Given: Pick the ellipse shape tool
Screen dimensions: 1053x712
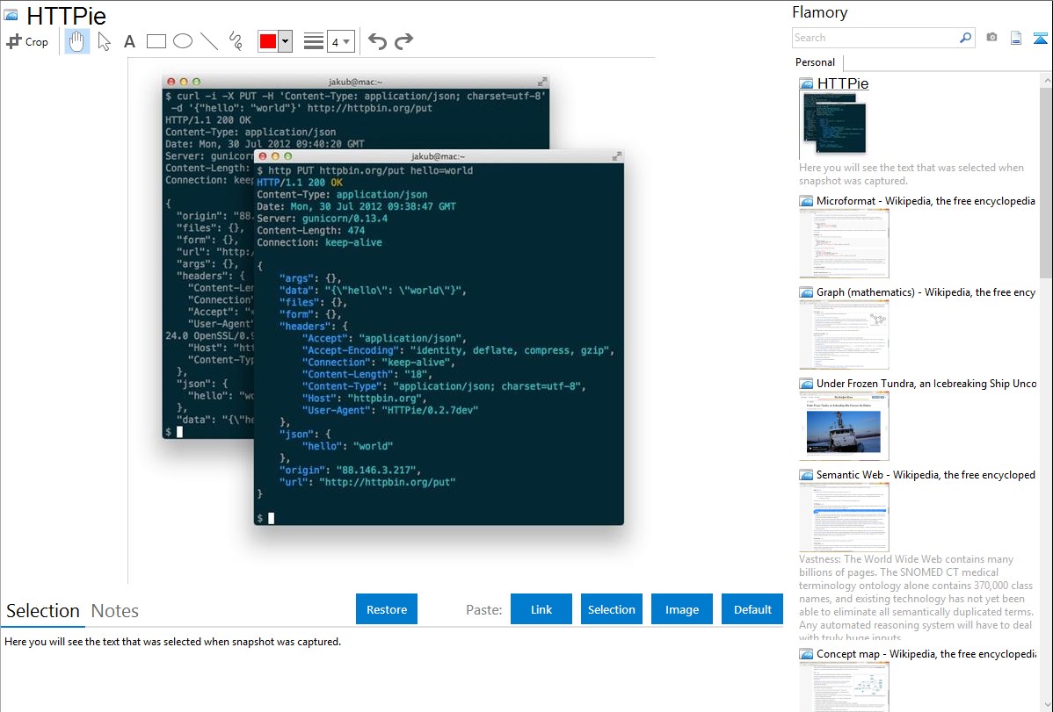Looking at the screenshot, I should coord(183,41).
